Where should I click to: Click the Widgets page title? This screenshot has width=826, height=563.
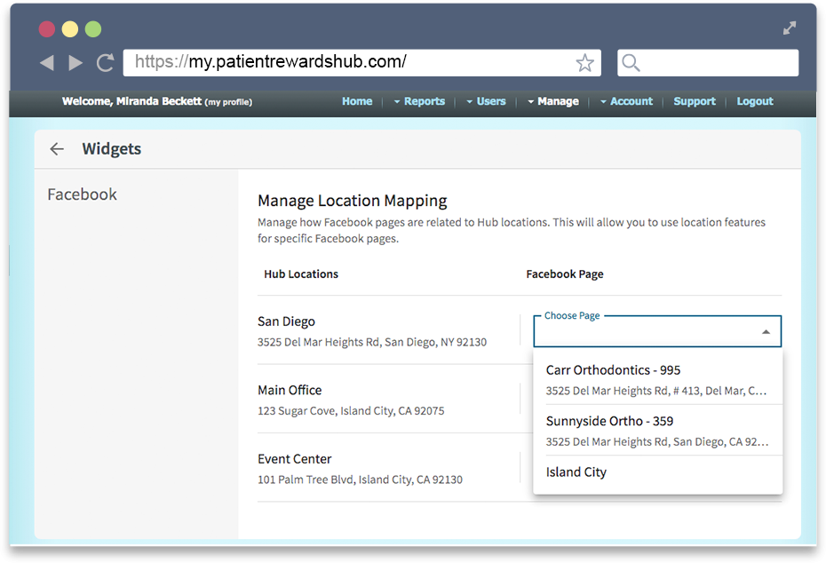(x=112, y=149)
